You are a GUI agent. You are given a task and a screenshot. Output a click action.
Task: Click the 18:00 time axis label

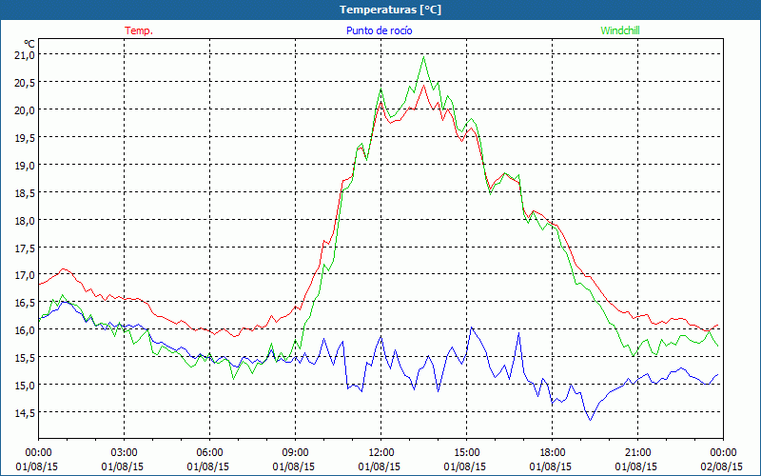point(553,453)
